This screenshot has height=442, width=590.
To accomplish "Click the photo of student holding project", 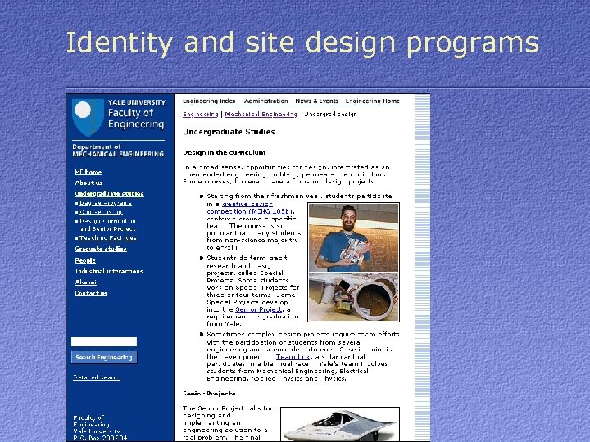I will click(x=354, y=237).
